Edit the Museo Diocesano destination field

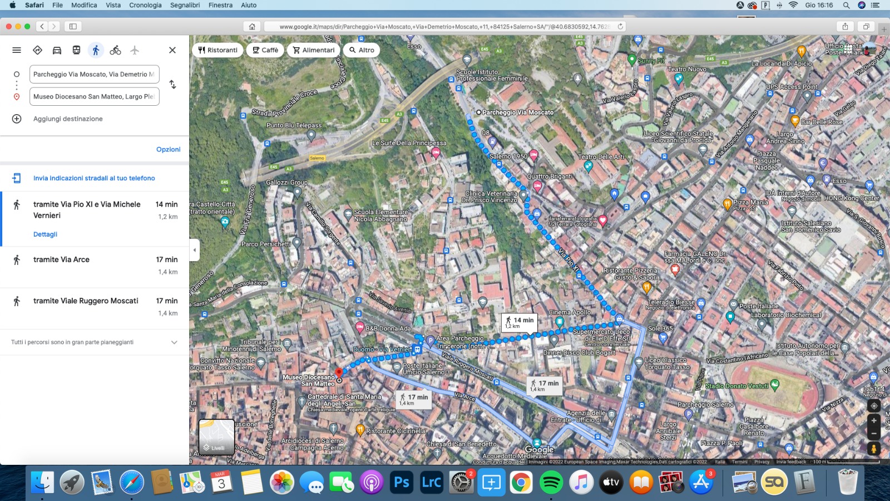tap(94, 96)
